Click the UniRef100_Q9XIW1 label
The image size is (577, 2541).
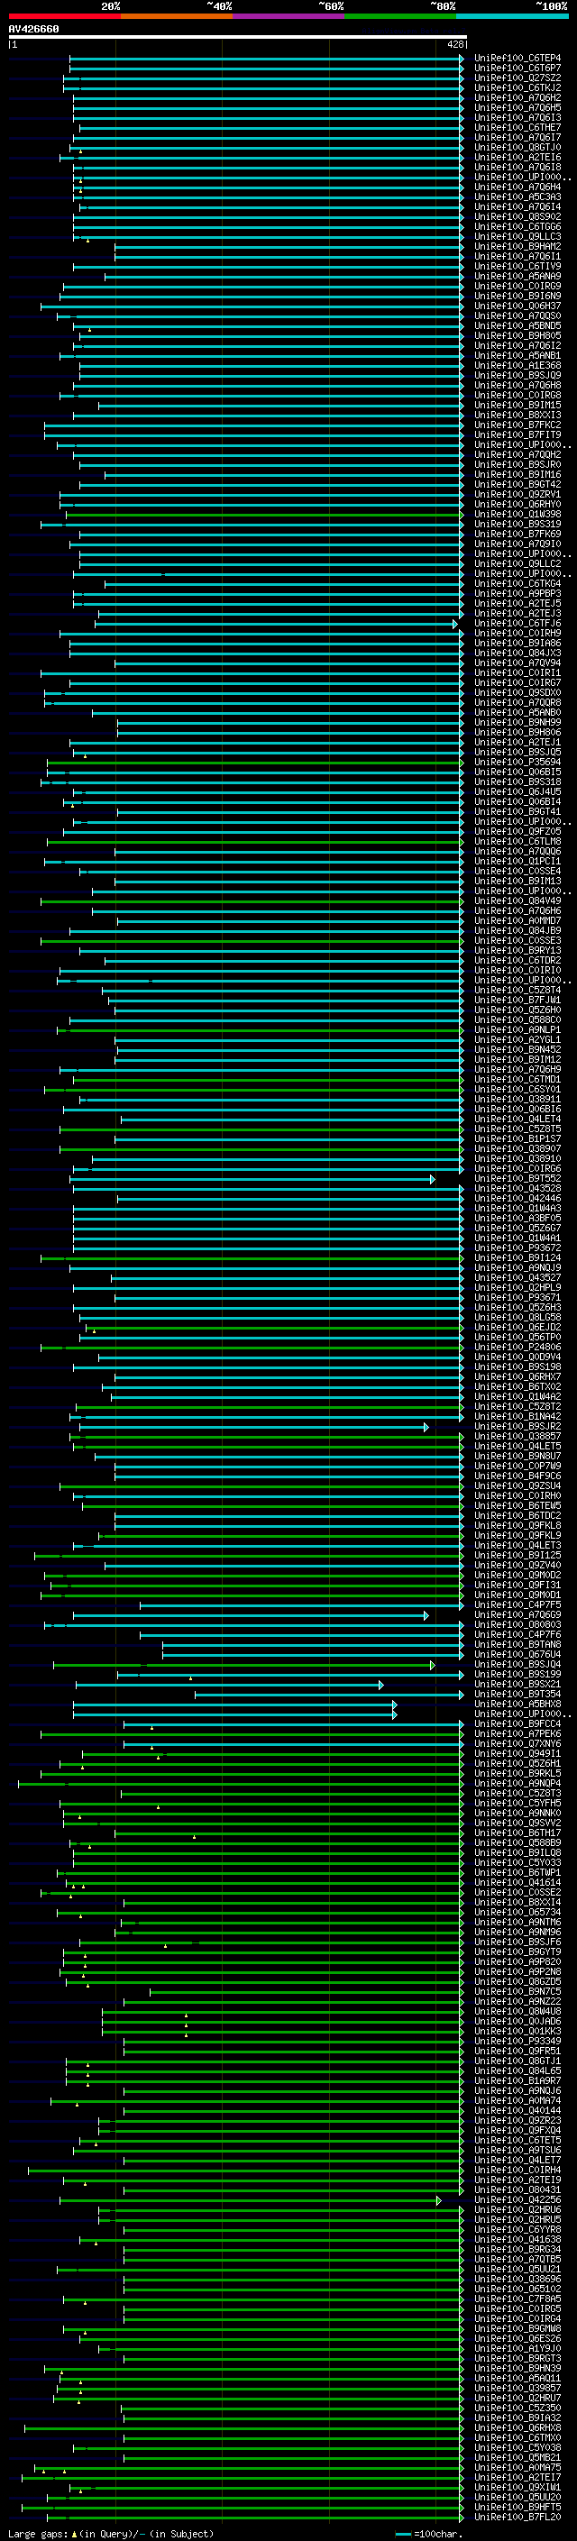click(517, 2488)
